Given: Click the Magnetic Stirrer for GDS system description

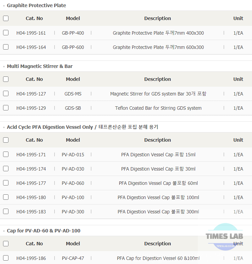Looking at the screenshot, I should point(158,94).
